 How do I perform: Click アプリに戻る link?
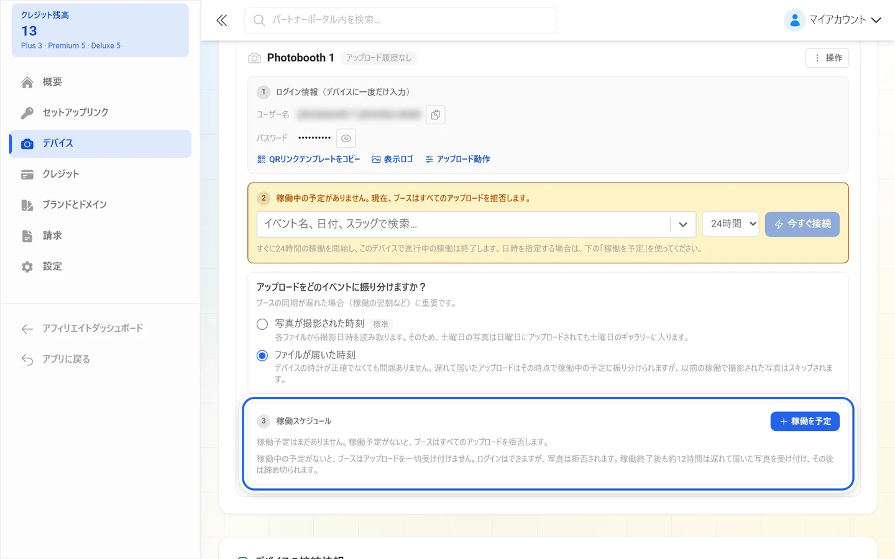101,360
